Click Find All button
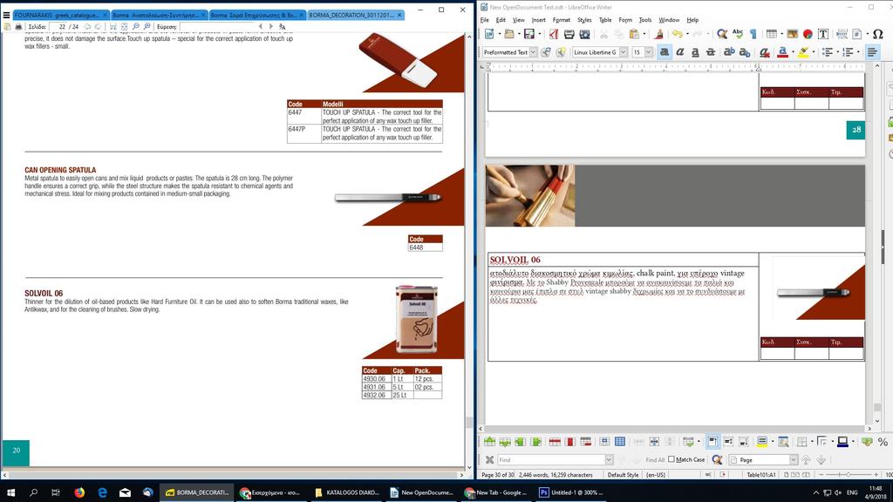The height and width of the screenshot is (502, 893). (x=655, y=460)
